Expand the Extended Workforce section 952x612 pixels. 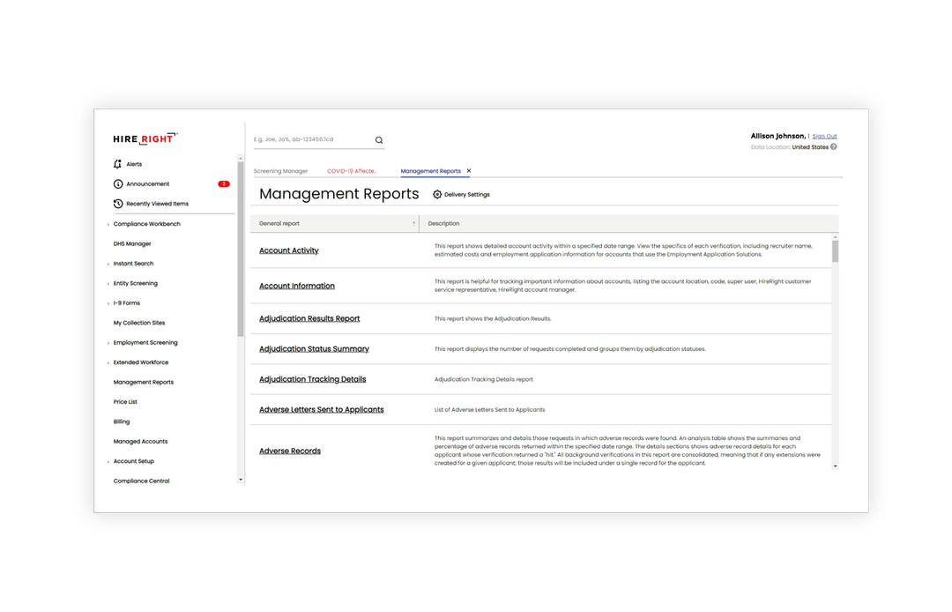(142, 362)
